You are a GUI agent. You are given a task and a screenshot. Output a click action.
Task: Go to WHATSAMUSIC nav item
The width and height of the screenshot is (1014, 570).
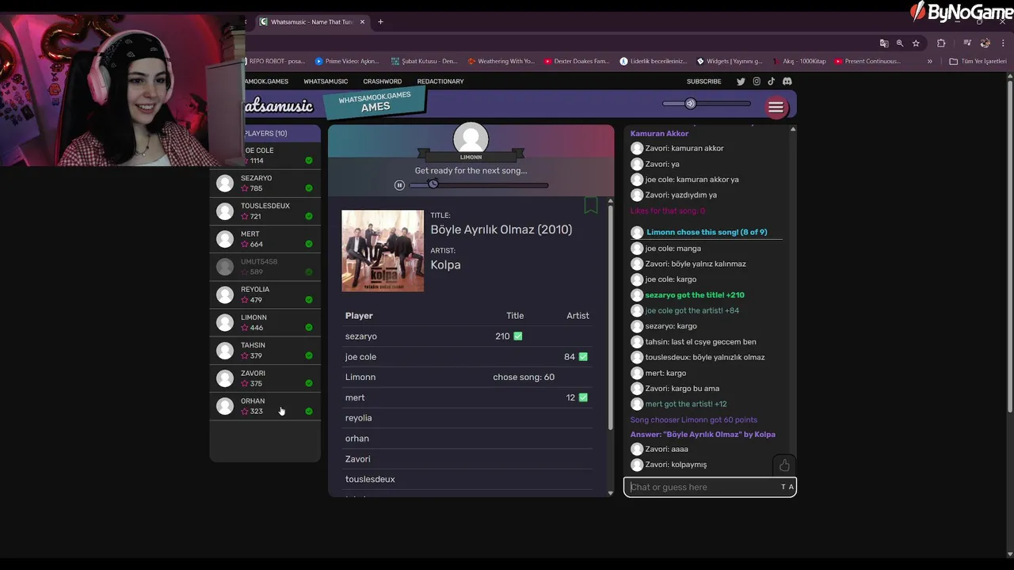(326, 82)
